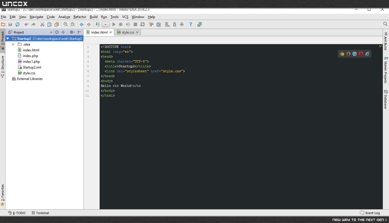Image resolution: width=389 pixels, height=223 pixels.
Task: Select Startup2.iml in project tree
Action: [x=32, y=67]
